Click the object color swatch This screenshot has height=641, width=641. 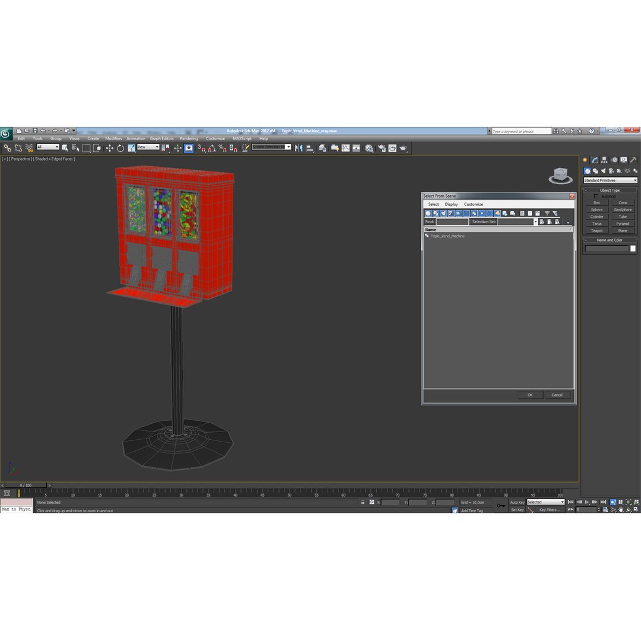point(633,249)
